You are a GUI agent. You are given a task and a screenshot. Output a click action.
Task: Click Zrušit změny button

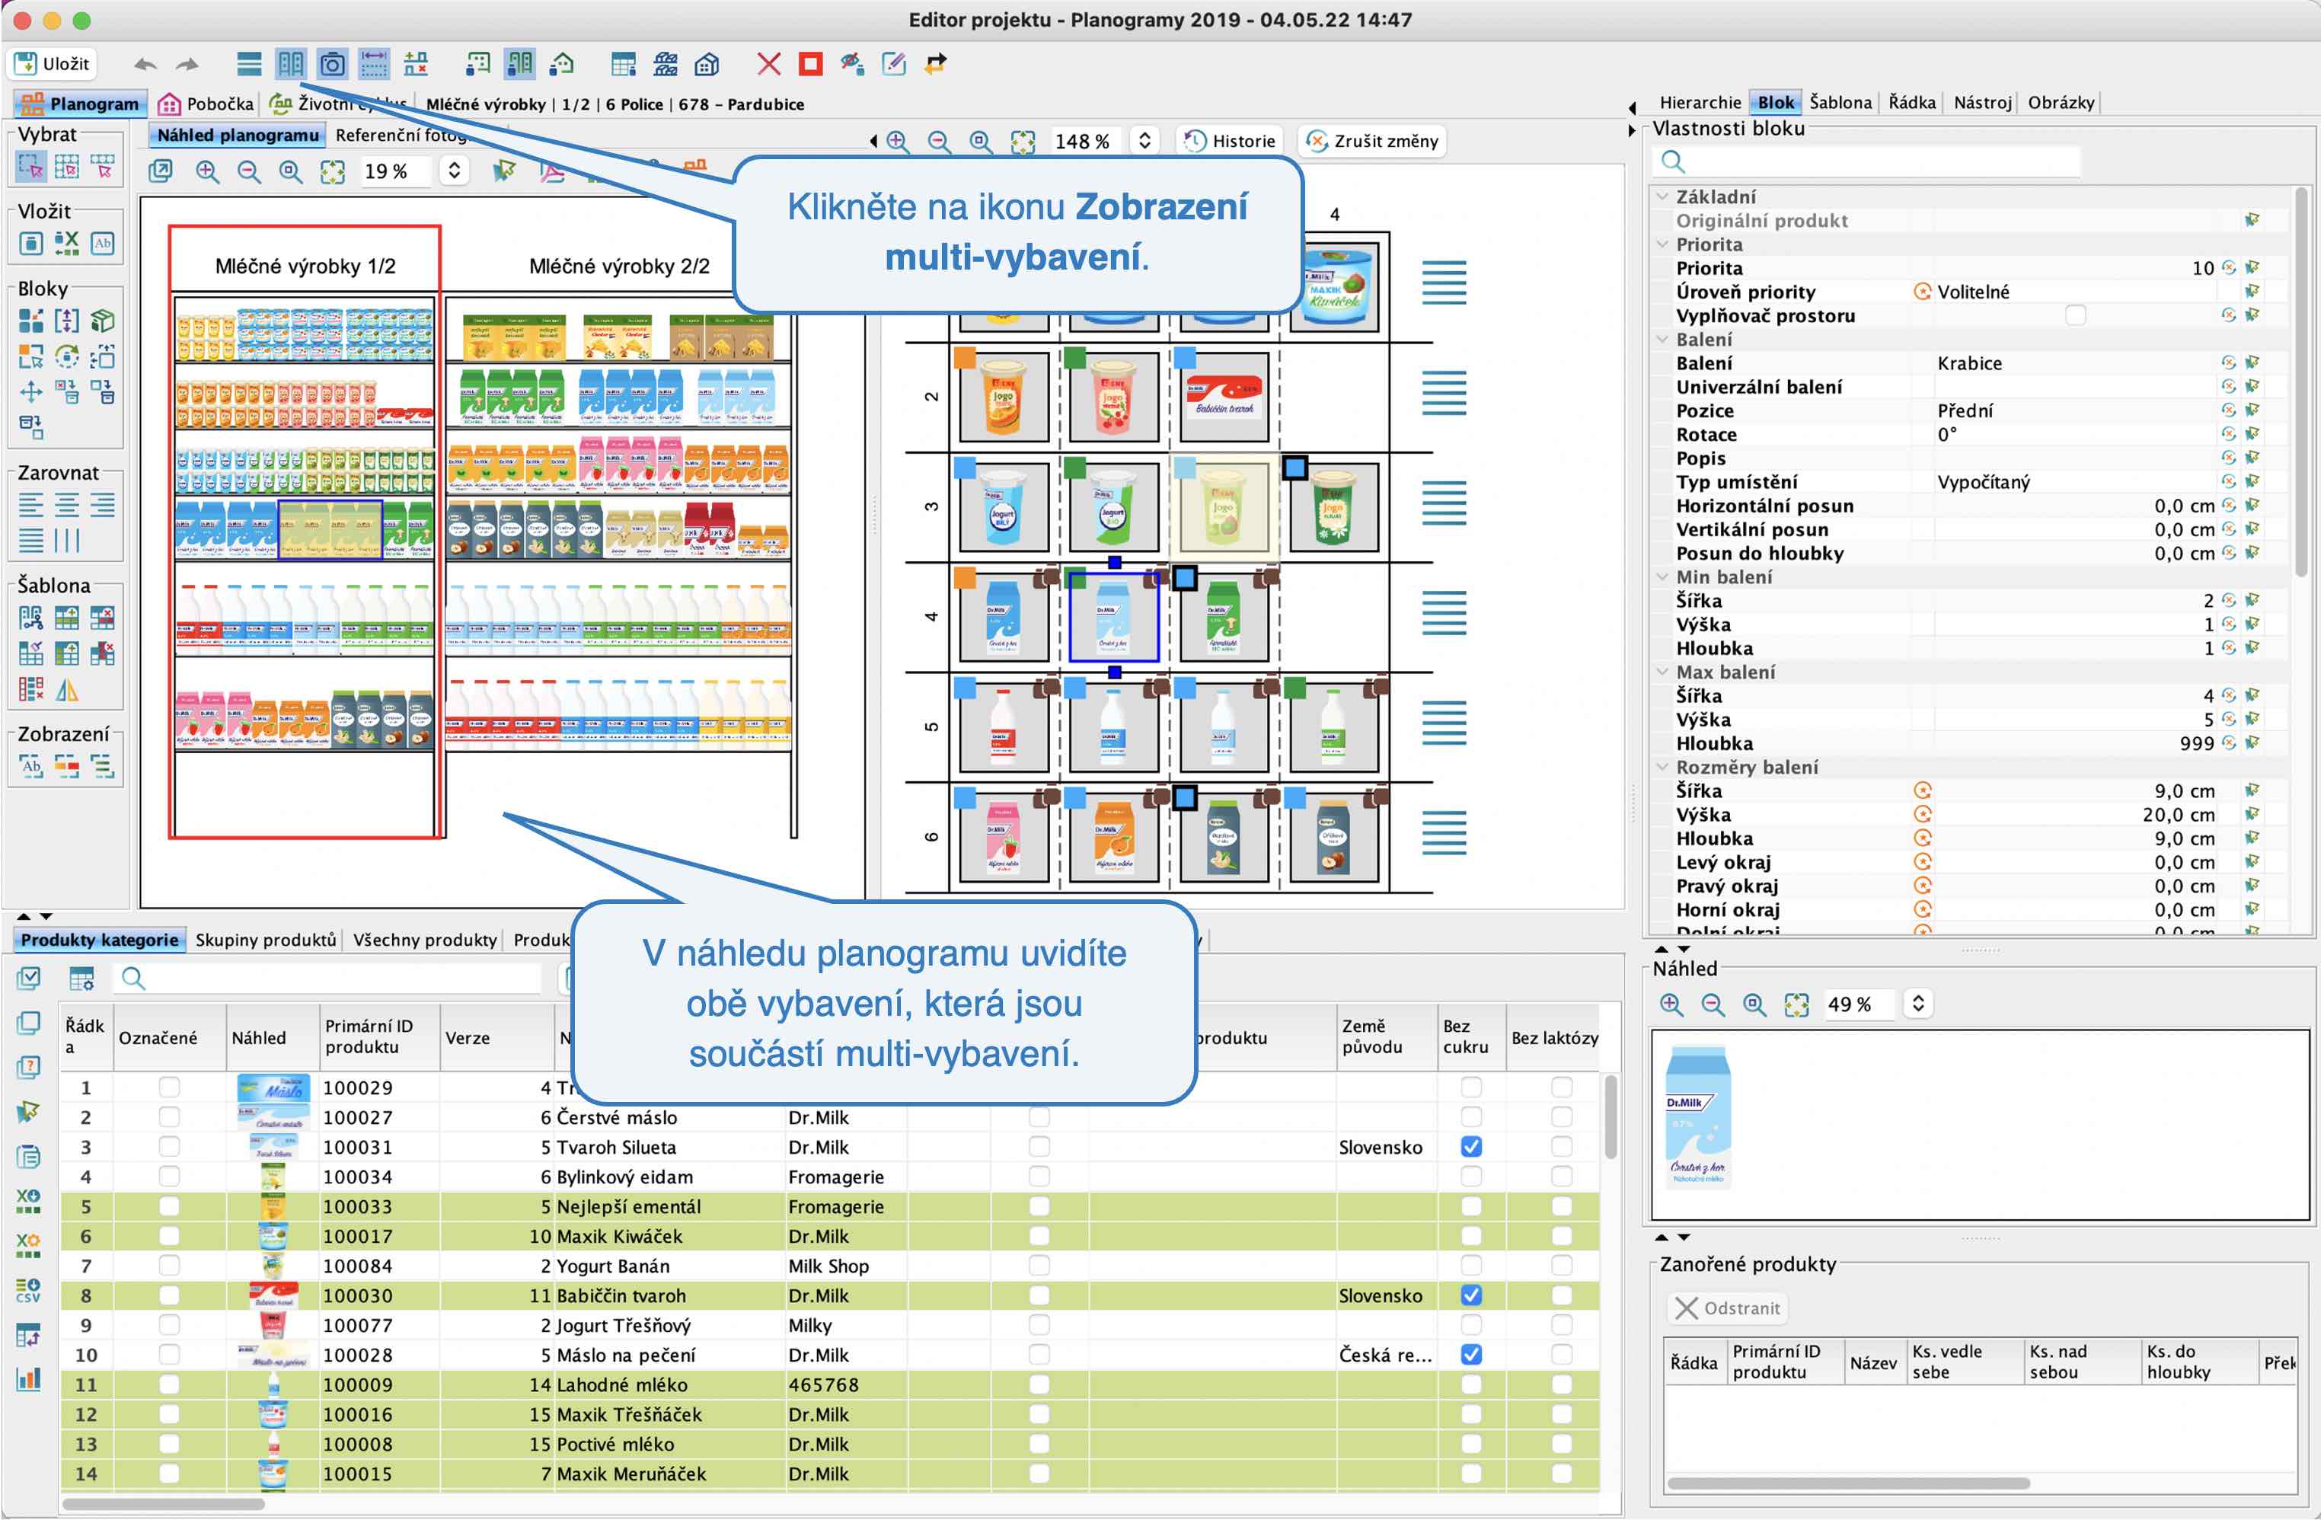pyautogui.click(x=1372, y=142)
